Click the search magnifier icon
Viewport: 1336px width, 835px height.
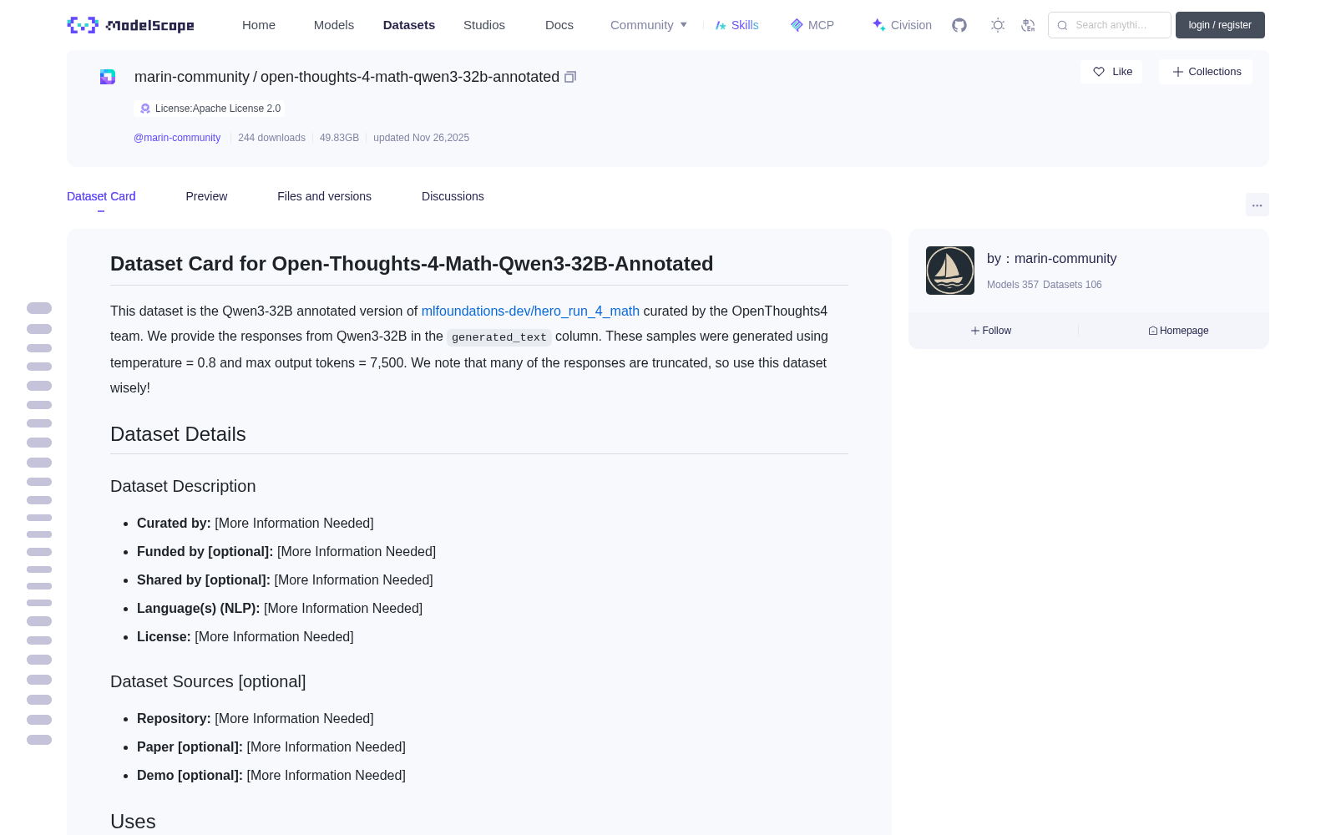1062,25
